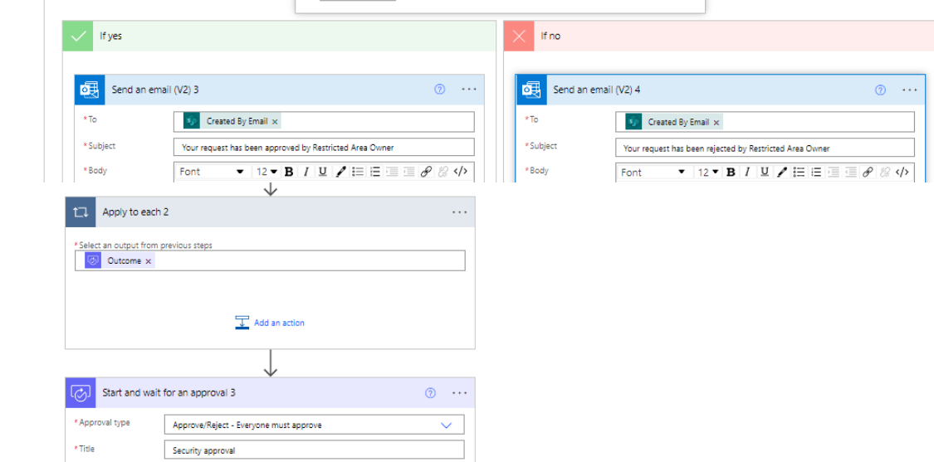Remove Created By Email token in email 4 To field
Screen dimensions: 934x462
pos(716,122)
